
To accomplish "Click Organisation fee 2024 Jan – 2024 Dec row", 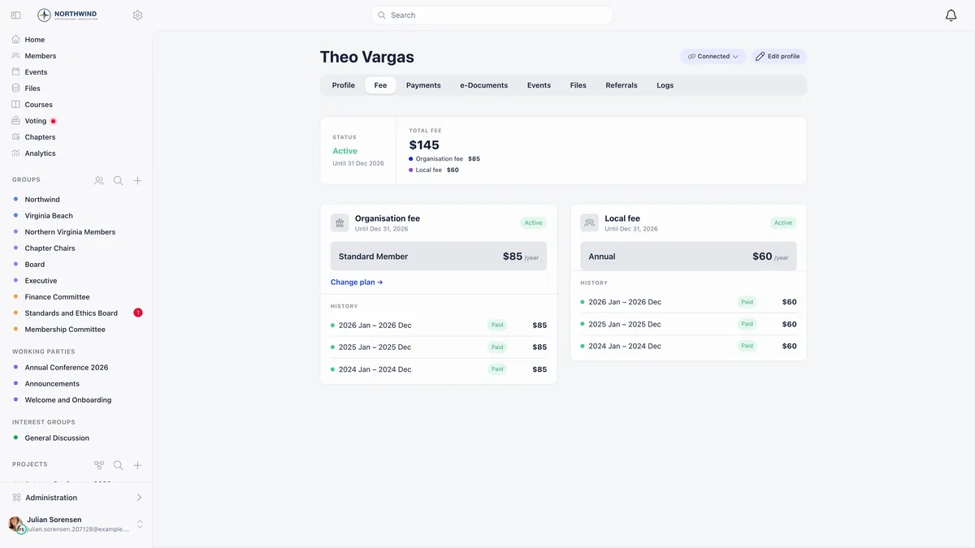I will point(439,369).
